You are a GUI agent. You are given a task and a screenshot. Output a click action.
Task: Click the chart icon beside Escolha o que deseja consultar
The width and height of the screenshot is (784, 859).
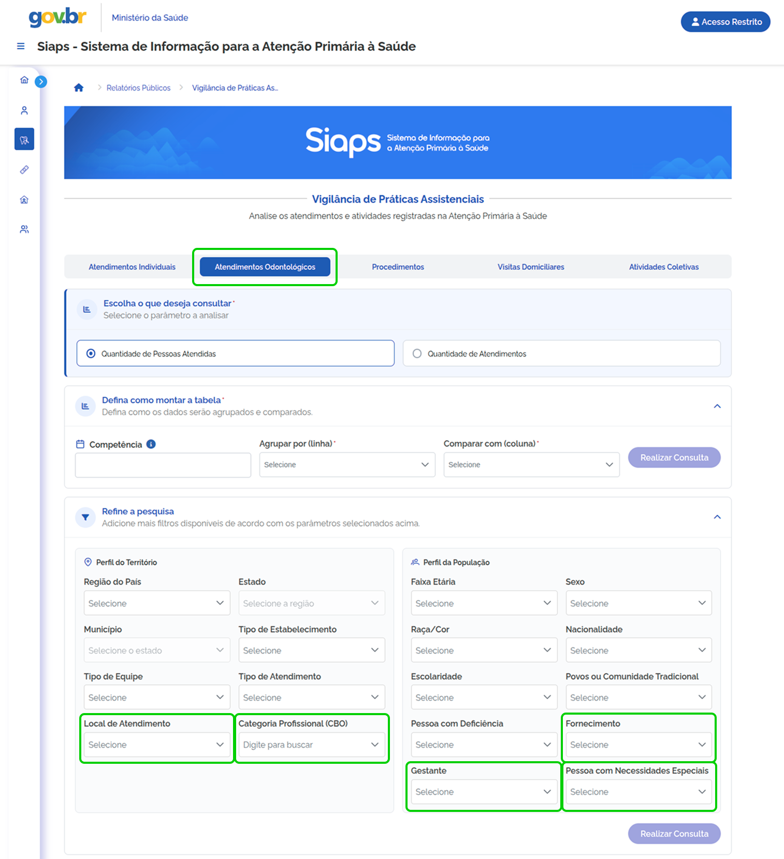pyautogui.click(x=87, y=309)
